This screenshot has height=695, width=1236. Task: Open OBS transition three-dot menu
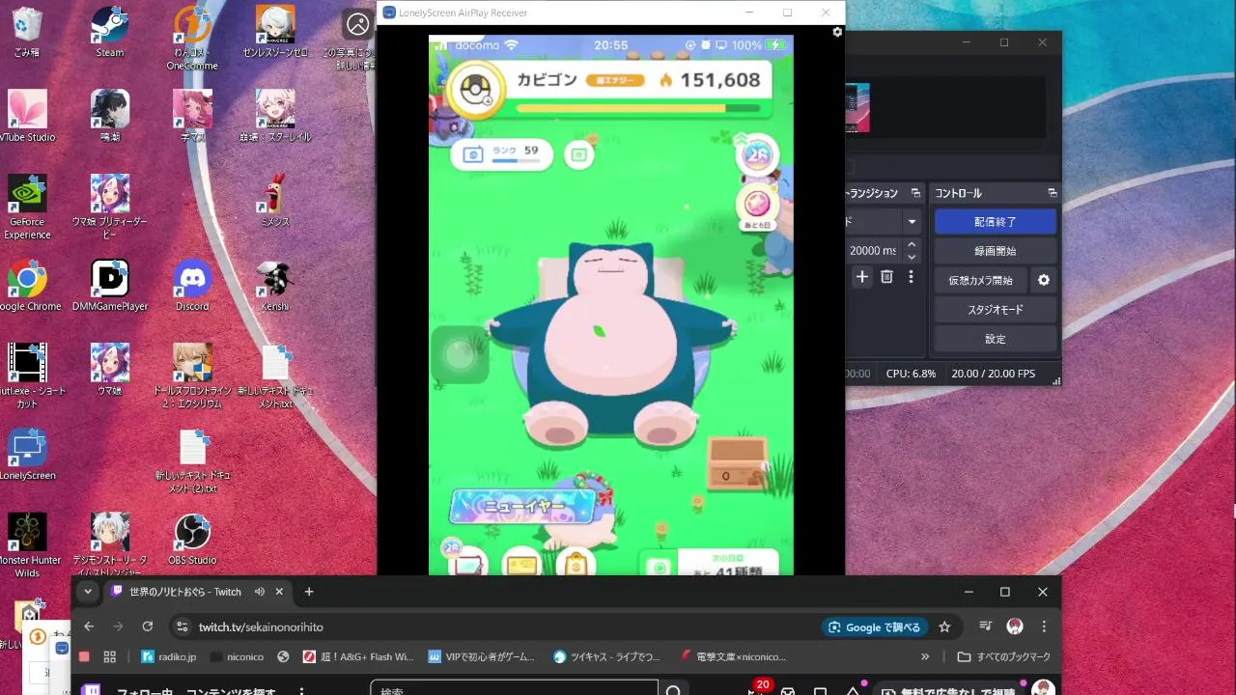(x=911, y=277)
